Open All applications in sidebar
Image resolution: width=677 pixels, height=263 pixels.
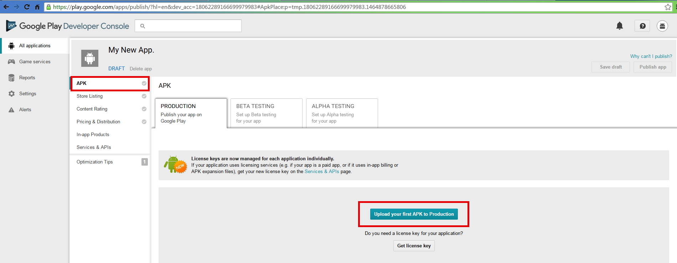point(35,46)
